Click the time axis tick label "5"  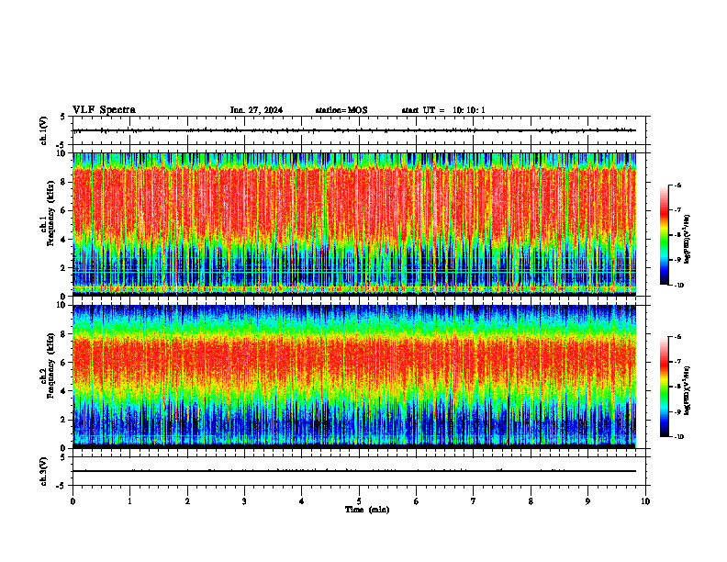[x=359, y=501]
